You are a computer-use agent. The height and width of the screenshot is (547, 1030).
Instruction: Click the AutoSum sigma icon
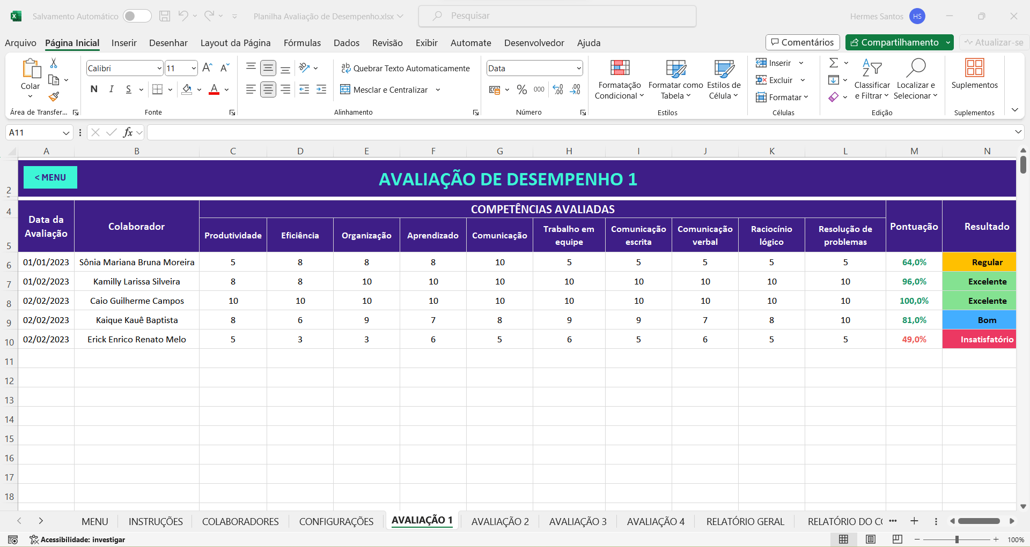[x=834, y=63]
